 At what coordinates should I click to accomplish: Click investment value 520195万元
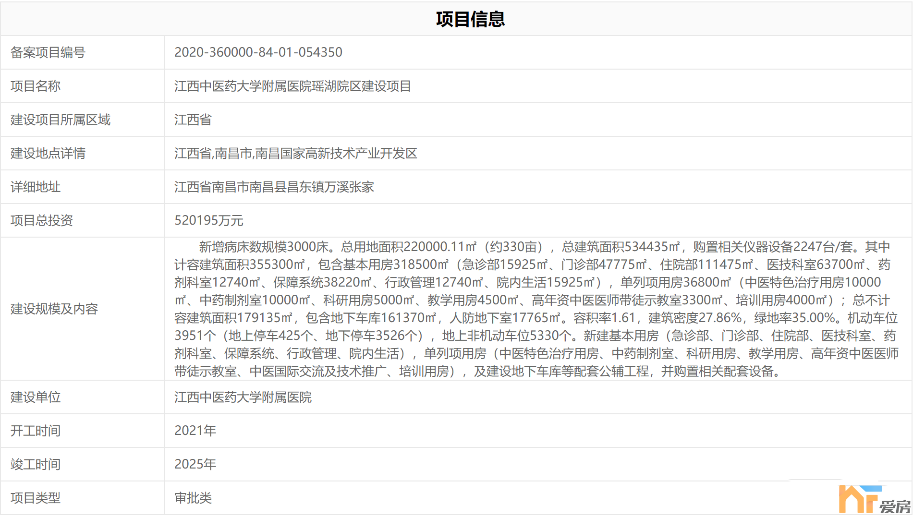(209, 220)
